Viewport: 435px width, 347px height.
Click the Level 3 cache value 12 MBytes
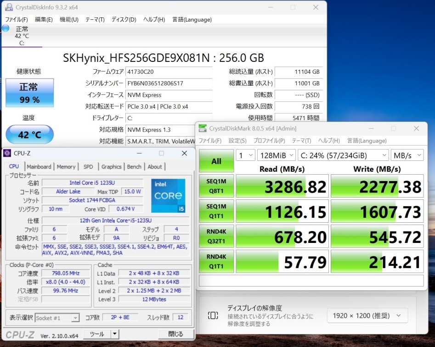coord(154,299)
